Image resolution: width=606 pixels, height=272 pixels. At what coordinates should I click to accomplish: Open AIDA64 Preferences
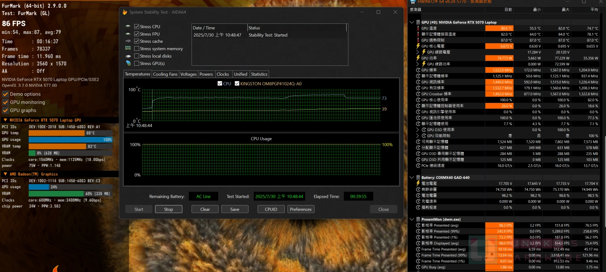click(301, 209)
